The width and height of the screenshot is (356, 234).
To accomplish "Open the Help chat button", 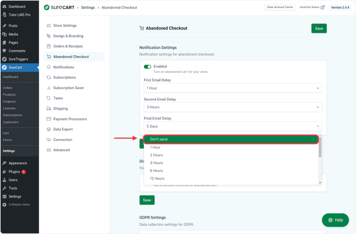I will point(335,220).
